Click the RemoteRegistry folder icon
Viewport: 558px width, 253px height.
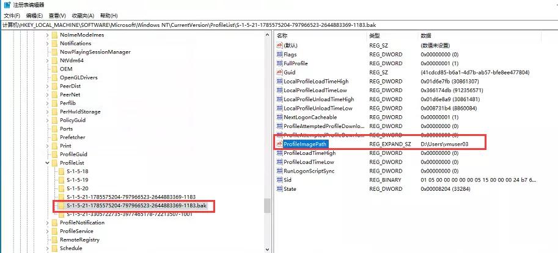54,240
